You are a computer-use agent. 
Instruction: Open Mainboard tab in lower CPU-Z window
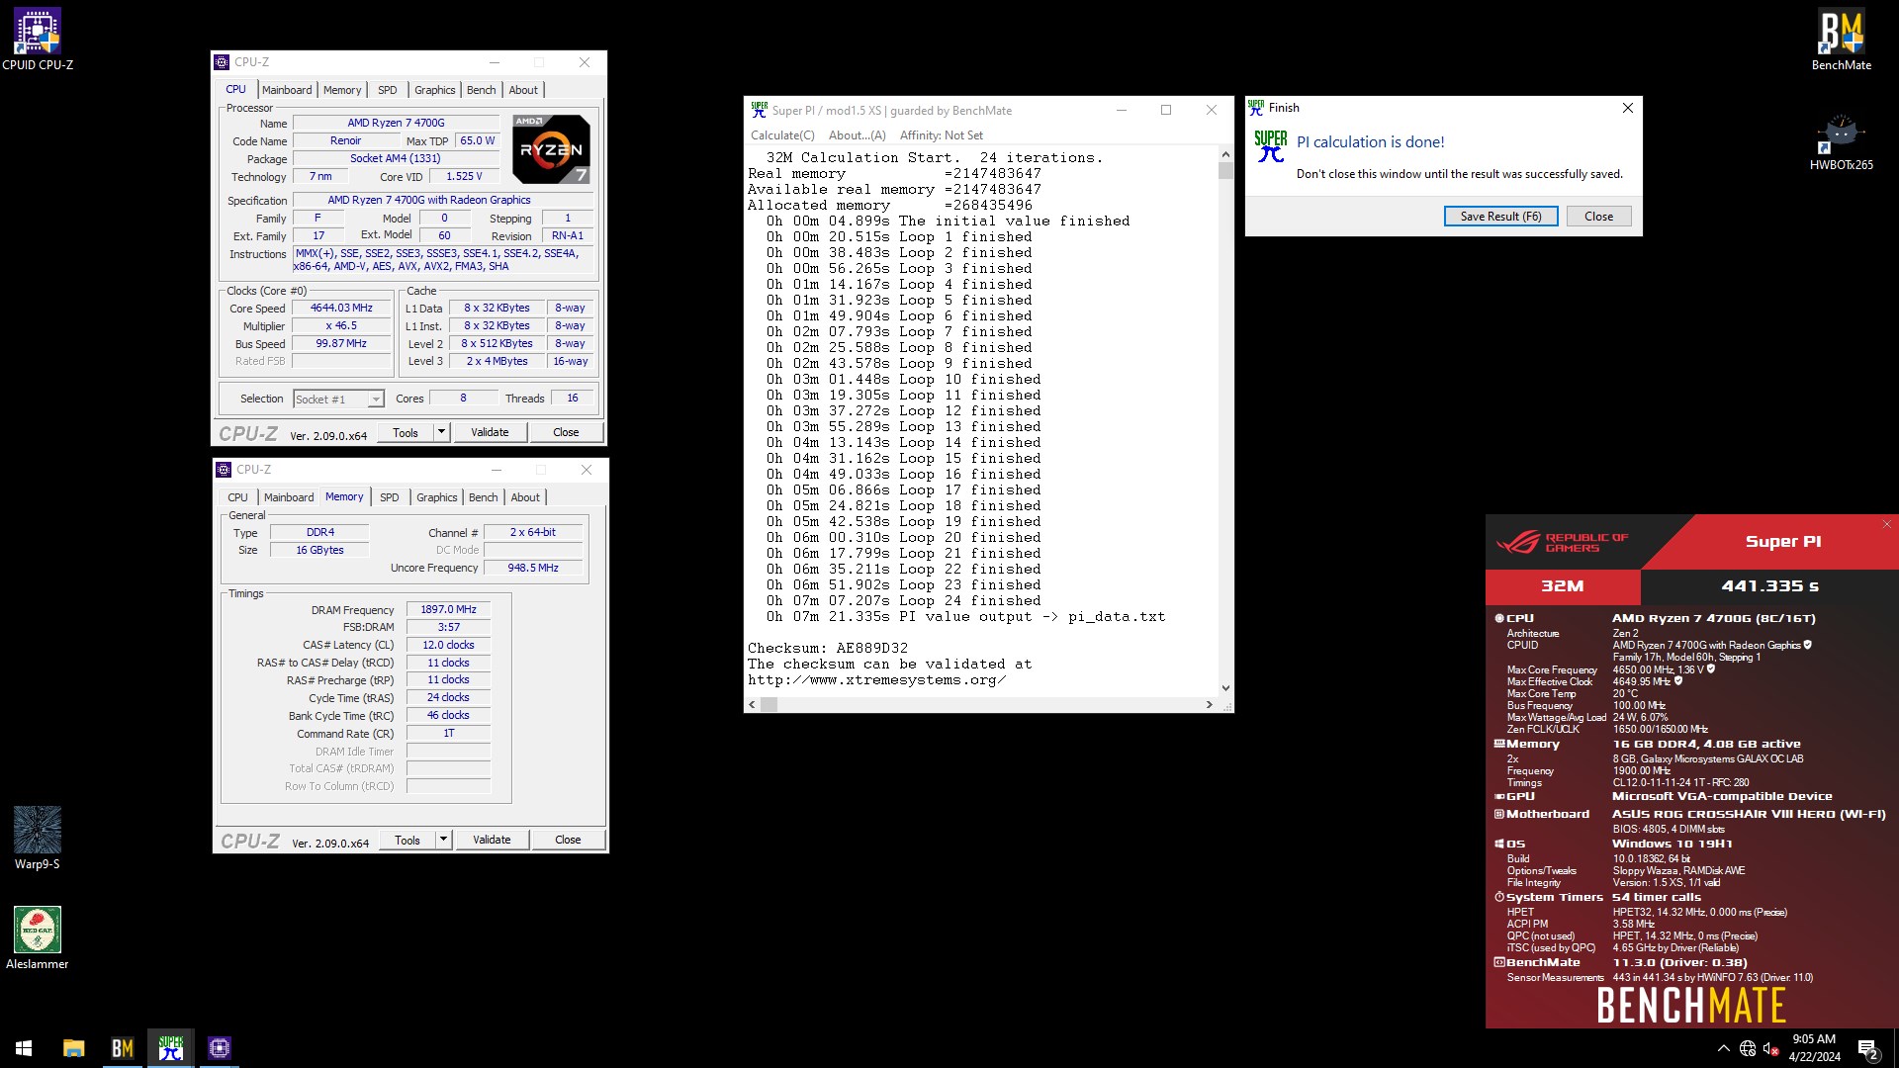click(x=289, y=497)
